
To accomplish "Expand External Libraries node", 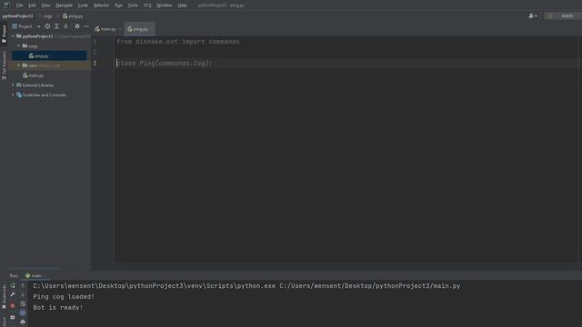I will [x=13, y=84].
